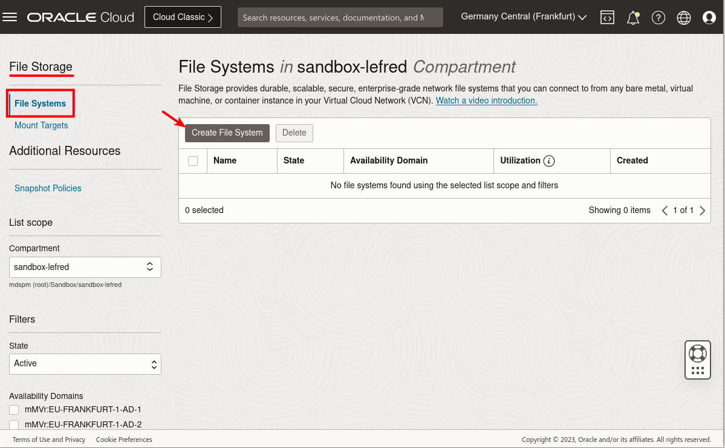Open the Oracle assistant widget
The image size is (725, 448).
[697, 359]
